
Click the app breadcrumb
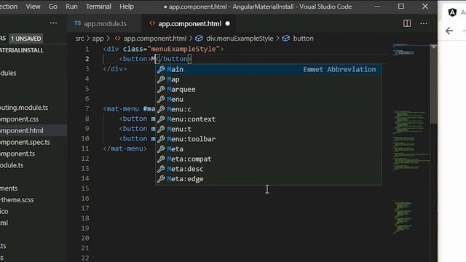point(98,39)
